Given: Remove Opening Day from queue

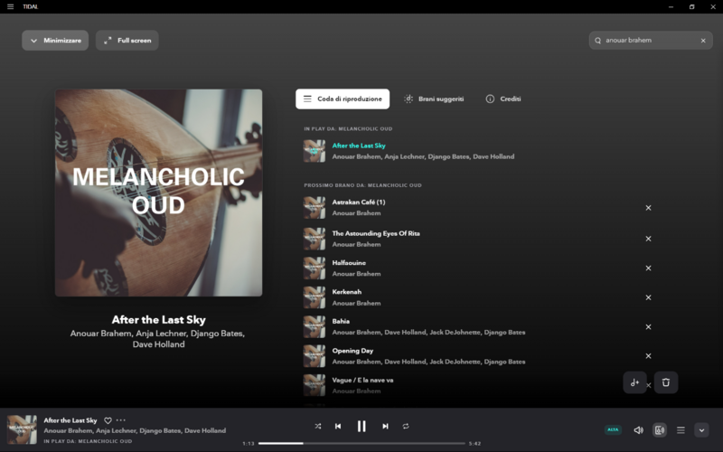Looking at the screenshot, I should (x=648, y=356).
